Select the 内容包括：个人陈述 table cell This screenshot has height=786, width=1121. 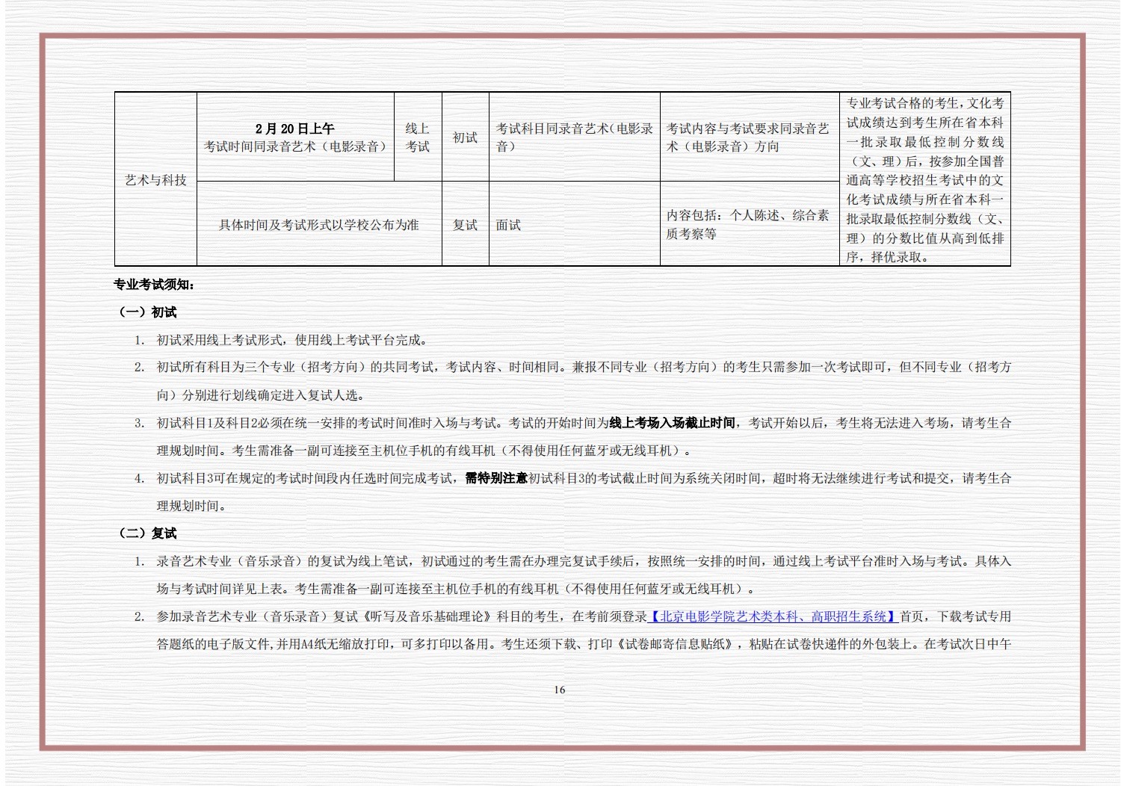747,224
